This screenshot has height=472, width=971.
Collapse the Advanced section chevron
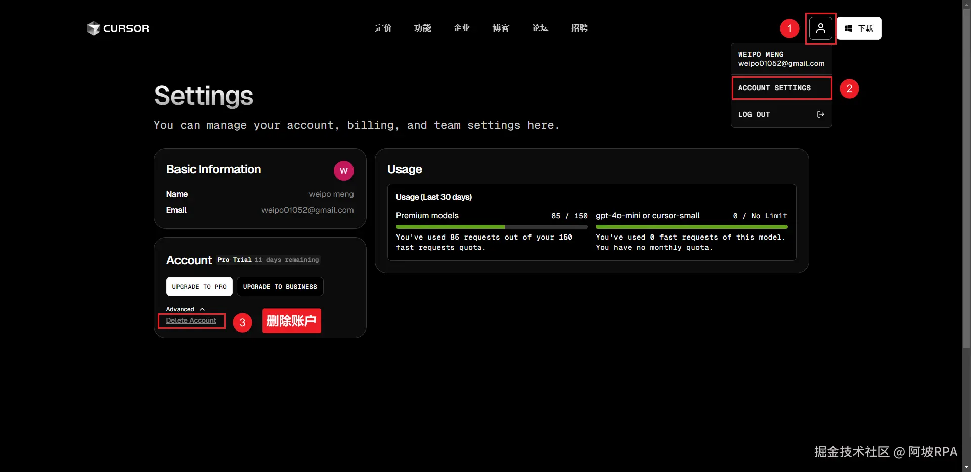point(202,309)
